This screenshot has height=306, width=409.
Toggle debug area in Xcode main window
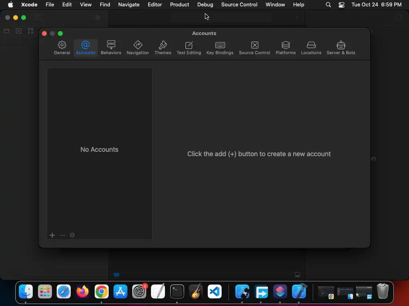point(297,275)
